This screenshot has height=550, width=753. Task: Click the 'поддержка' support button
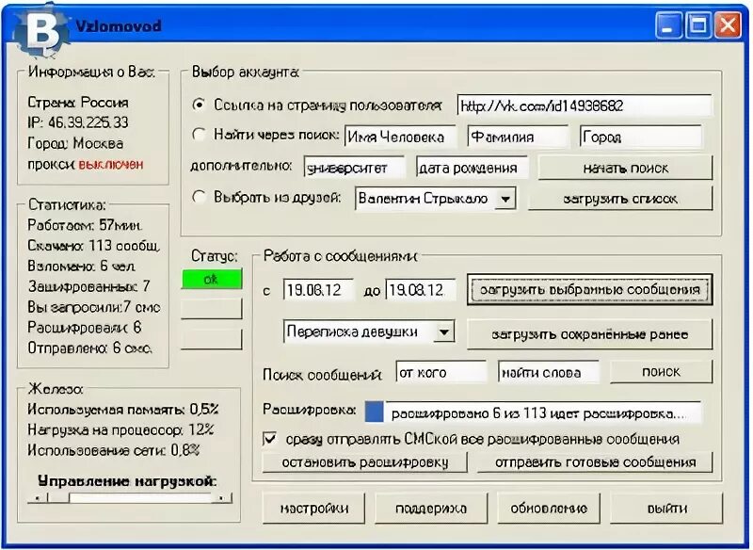pyautogui.click(x=431, y=509)
